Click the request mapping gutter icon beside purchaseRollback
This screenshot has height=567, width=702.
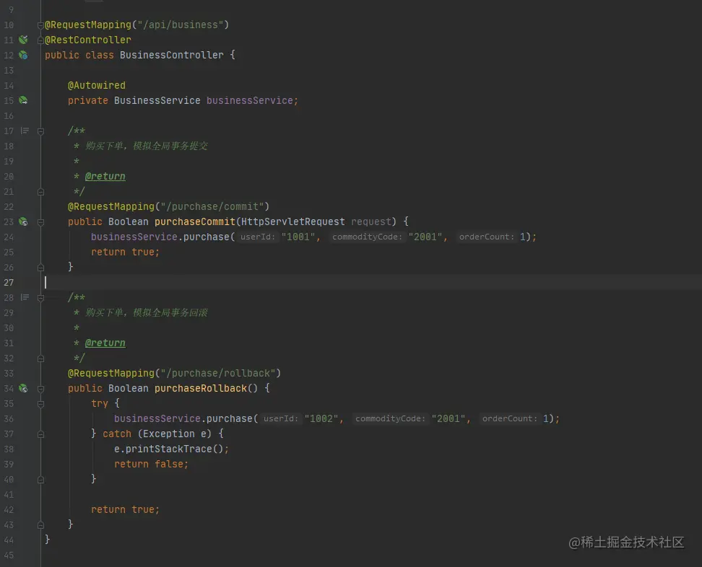click(x=23, y=389)
